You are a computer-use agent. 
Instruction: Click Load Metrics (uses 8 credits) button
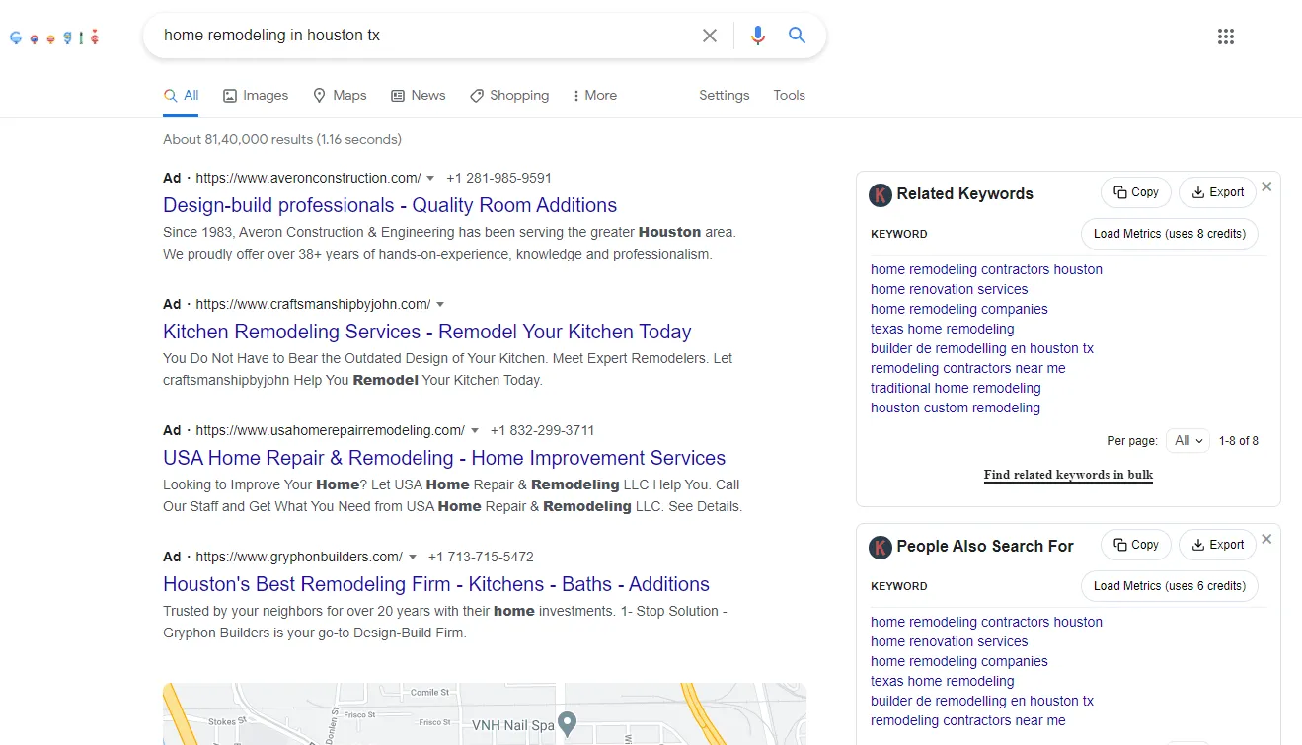1169,234
